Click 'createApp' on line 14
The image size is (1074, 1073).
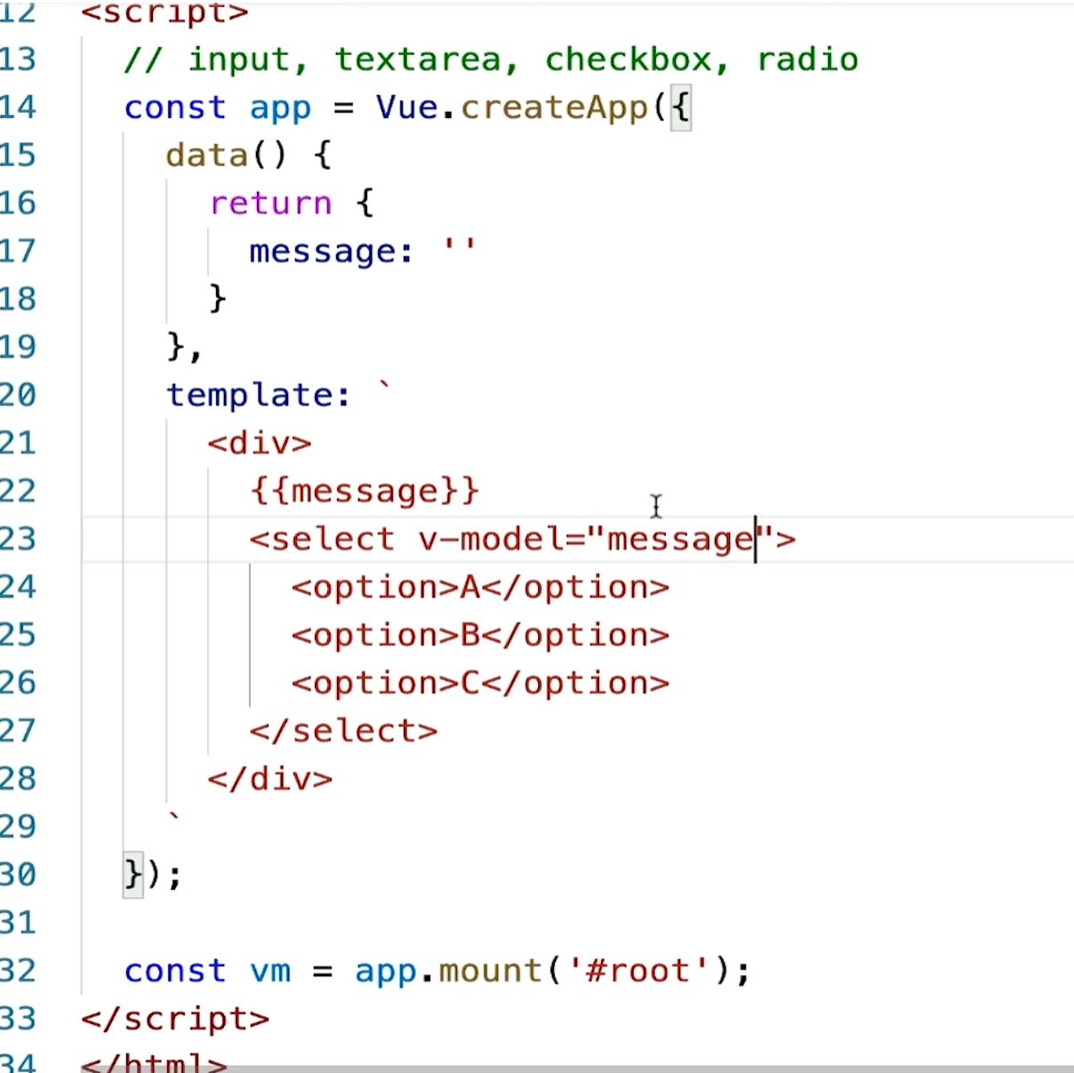(x=555, y=108)
